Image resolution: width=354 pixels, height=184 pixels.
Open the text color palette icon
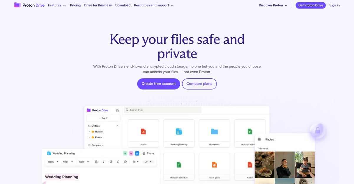125,162
